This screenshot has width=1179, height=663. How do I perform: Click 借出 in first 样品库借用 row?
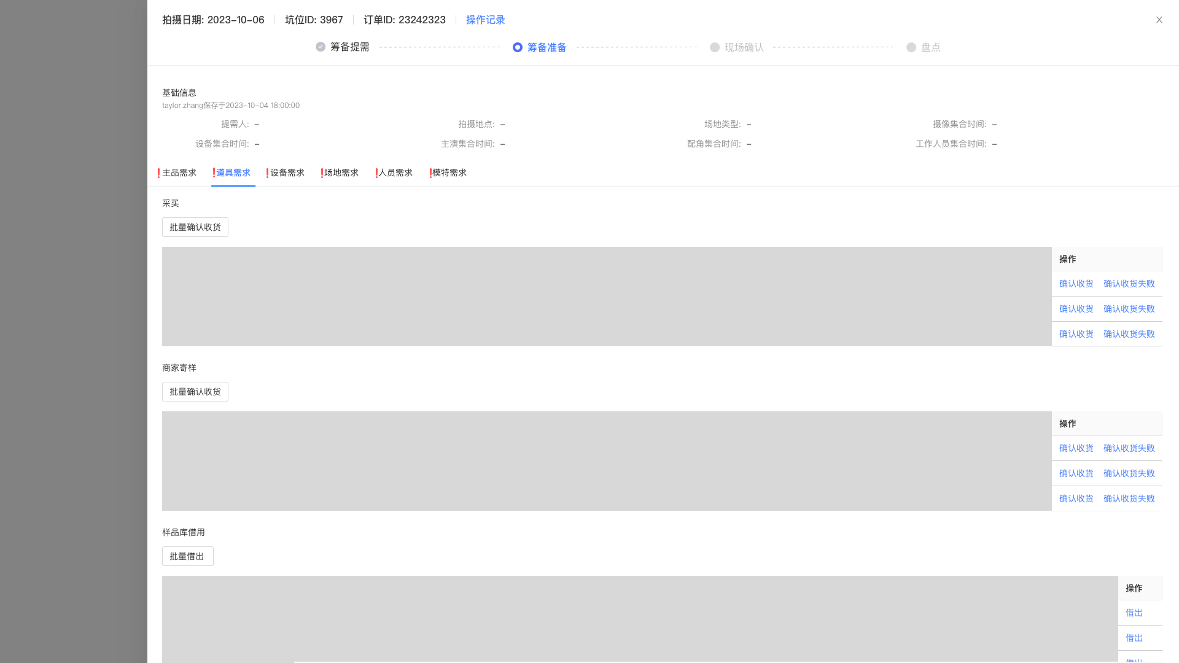coord(1134,613)
